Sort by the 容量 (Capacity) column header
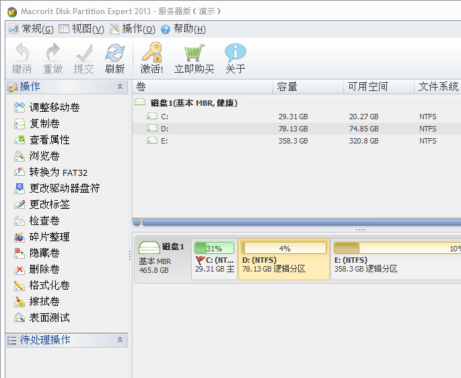This screenshot has height=378, width=461. pos(308,86)
